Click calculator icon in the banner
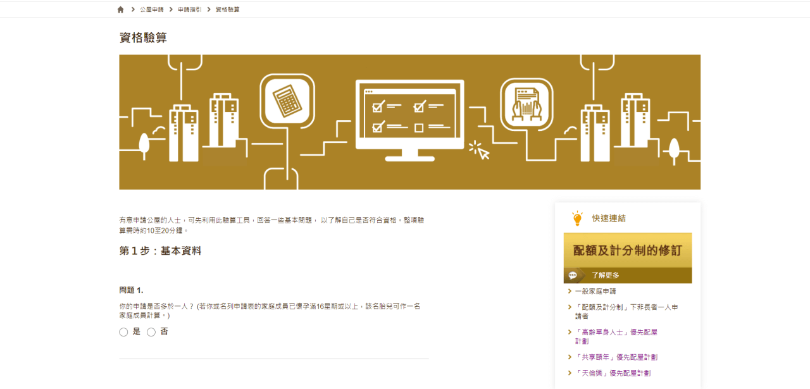Image resolution: width=810 pixels, height=389 pixels. coord(287,101)
